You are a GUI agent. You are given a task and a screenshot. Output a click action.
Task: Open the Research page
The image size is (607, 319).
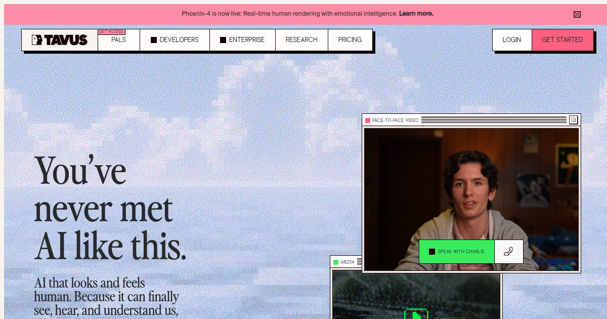[301, 40]
